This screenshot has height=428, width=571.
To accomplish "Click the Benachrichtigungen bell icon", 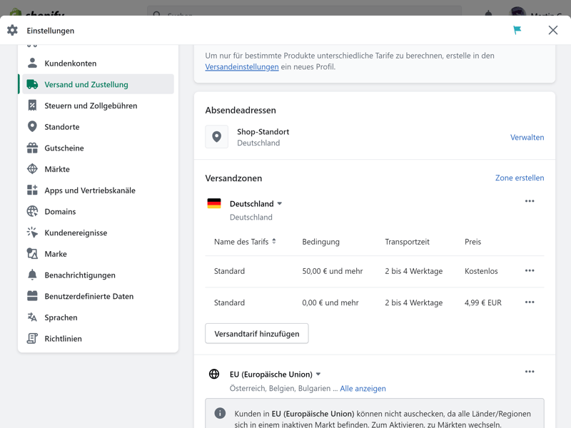I will (x=32, y=275).
